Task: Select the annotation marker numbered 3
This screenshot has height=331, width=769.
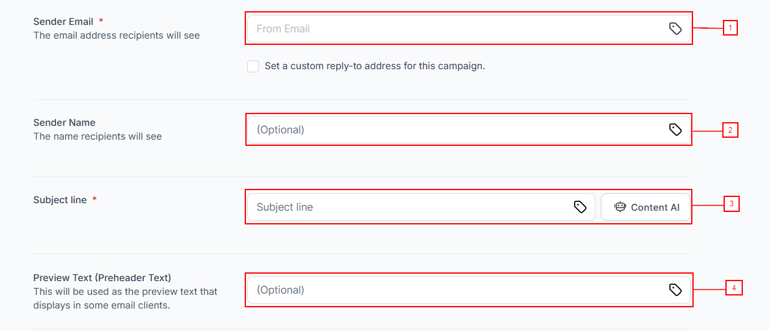Action: point(731,204)
